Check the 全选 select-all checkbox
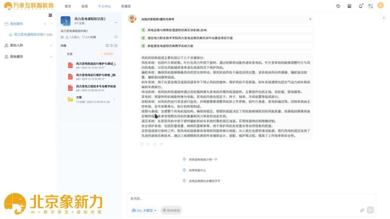This screenshot has height=219, width=390. [64, 54]
